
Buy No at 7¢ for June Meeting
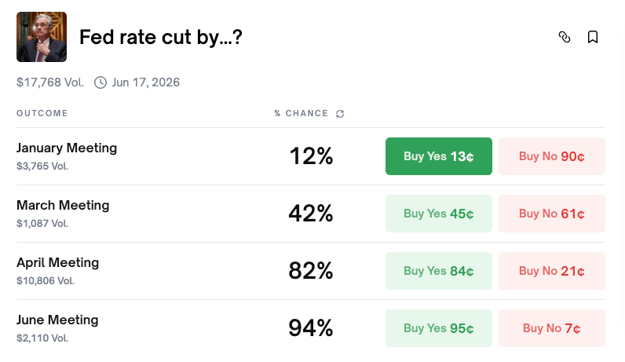tap(551, 328)
